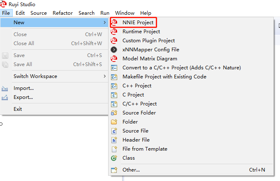Click the xNNMapper Config File icon

114,50
